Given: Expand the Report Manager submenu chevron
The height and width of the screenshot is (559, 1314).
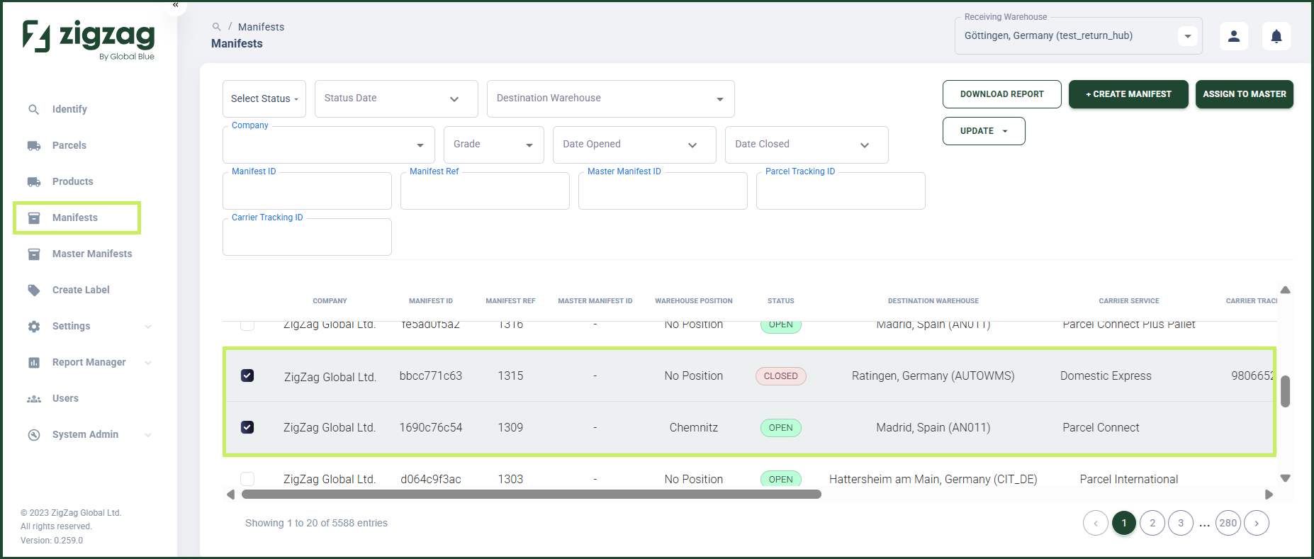Looking at the screenshot, I should (148, 362).
